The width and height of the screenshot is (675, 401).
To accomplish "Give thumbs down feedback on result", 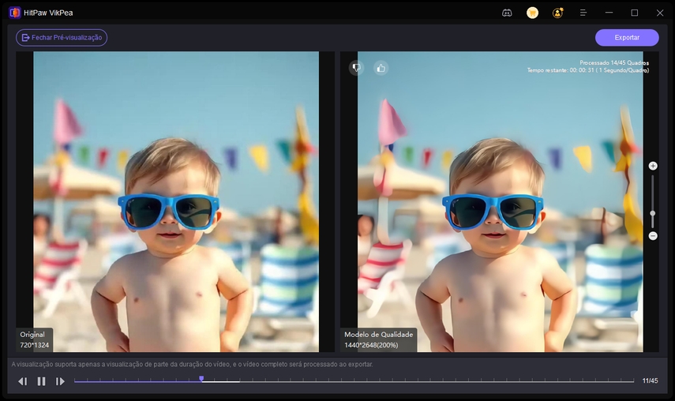I will (356, 68).
